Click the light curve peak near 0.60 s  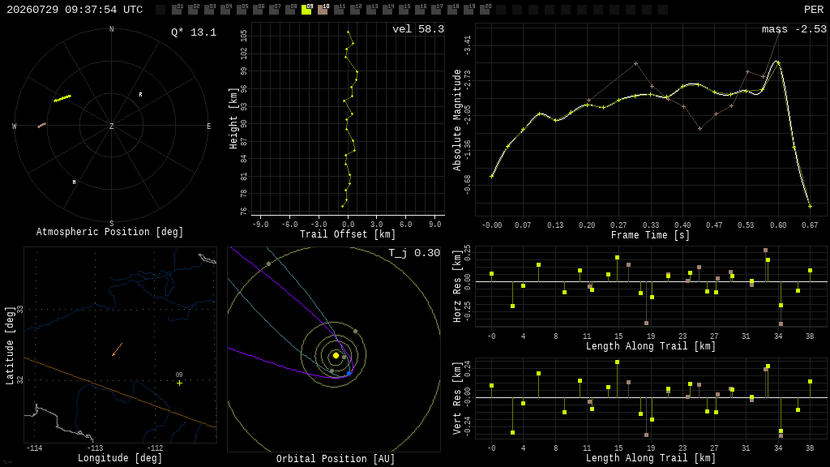point(777,62)
